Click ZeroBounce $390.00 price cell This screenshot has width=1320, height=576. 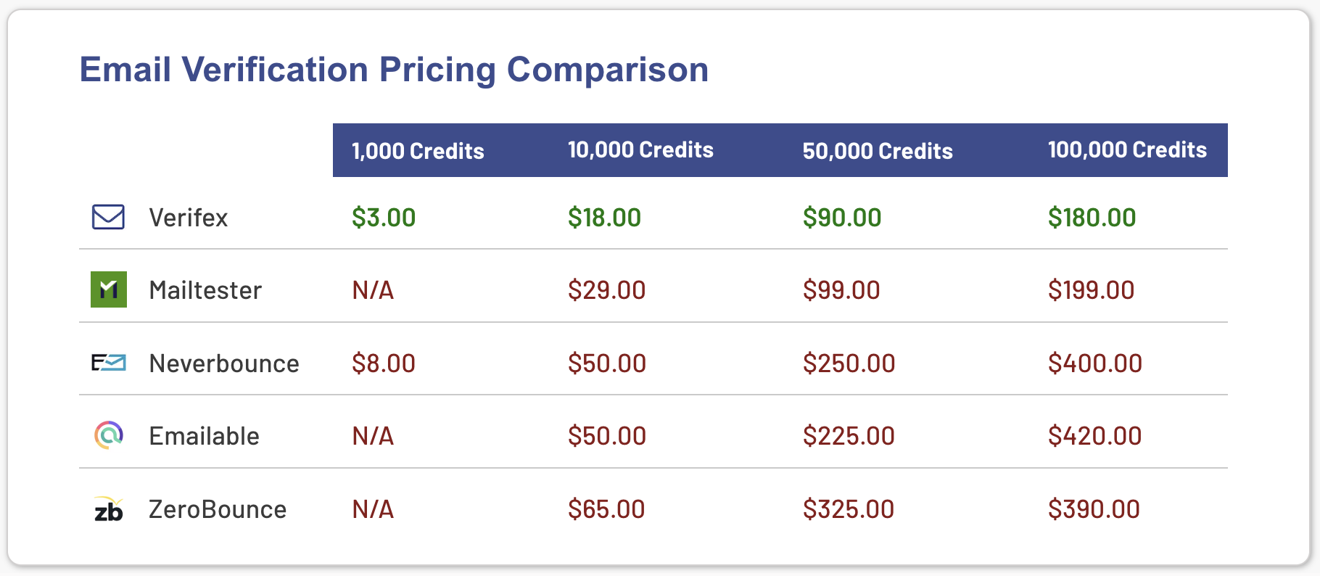point(1094,509)
